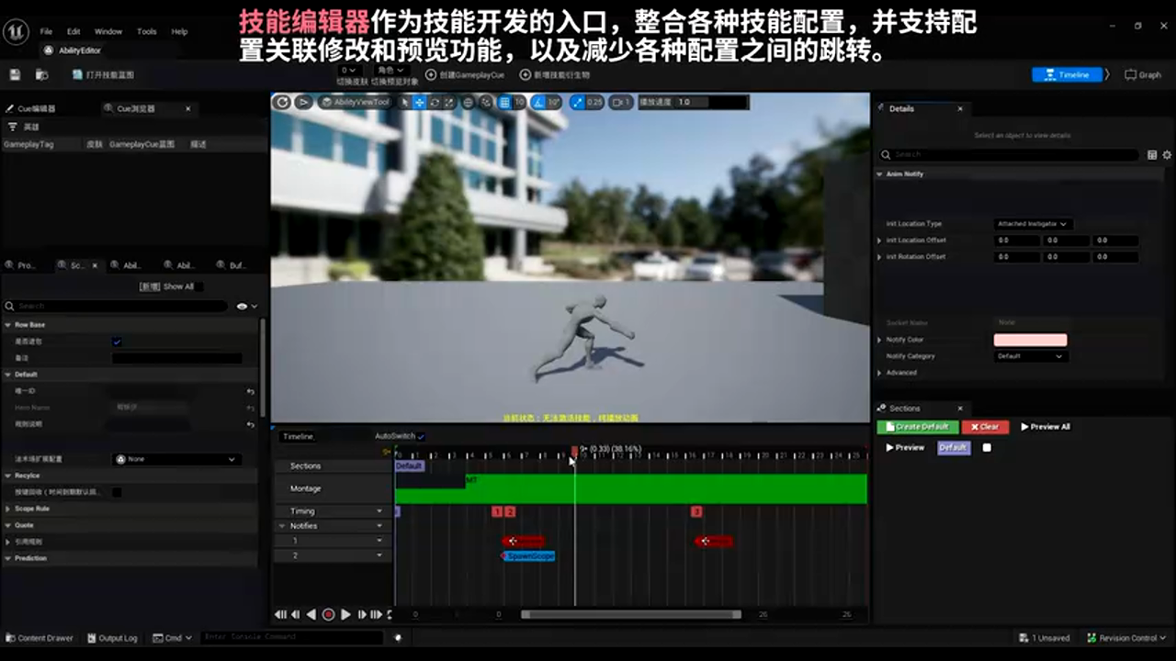This screenshot has height=661, width=1176.
Task: Activate the Move transform tool icon
Action: point(419,102)
